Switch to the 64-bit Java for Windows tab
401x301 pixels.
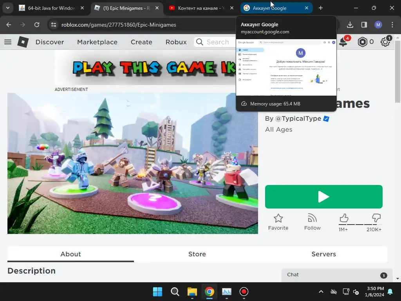click(x=51, y=8)
